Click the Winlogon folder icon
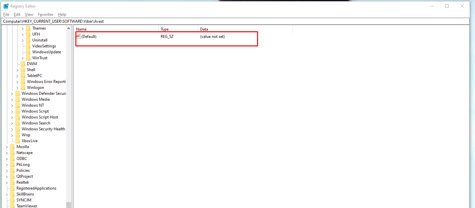Image resolution: width=475 pixels, height=208 pixels. point(23,88)
